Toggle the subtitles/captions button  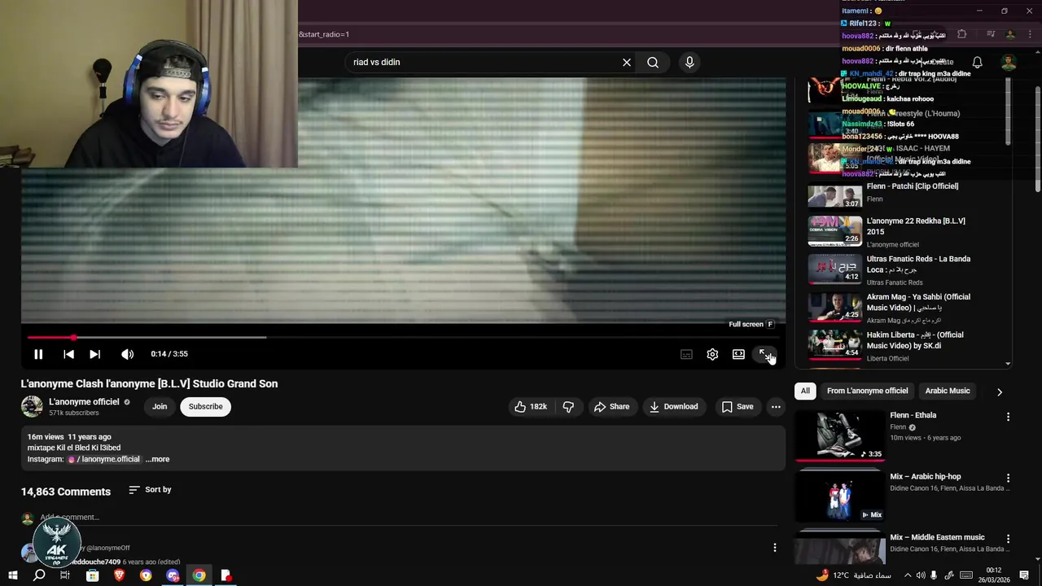tap(686, 354)
